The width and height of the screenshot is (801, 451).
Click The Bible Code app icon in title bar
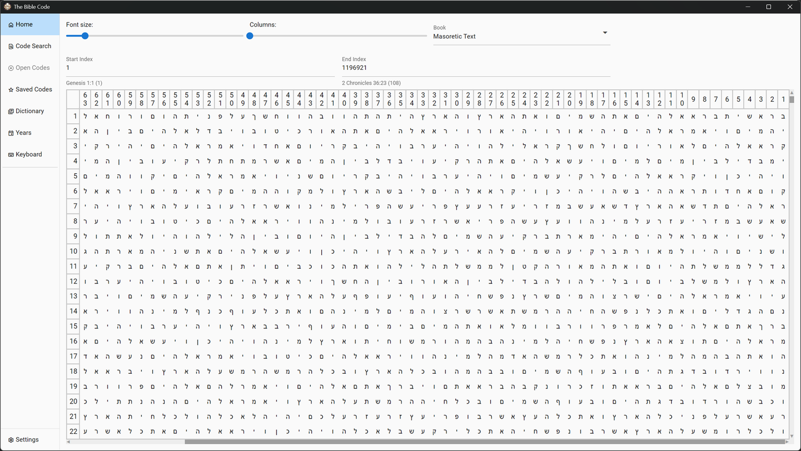[x=7, y=7]
